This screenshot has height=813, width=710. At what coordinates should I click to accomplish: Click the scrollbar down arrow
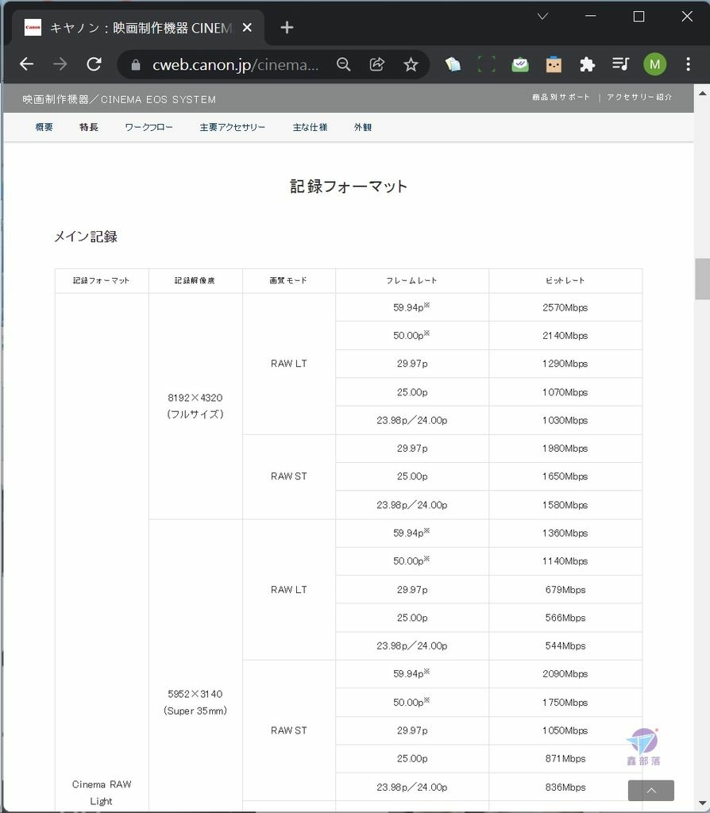[x=702, y=803]
